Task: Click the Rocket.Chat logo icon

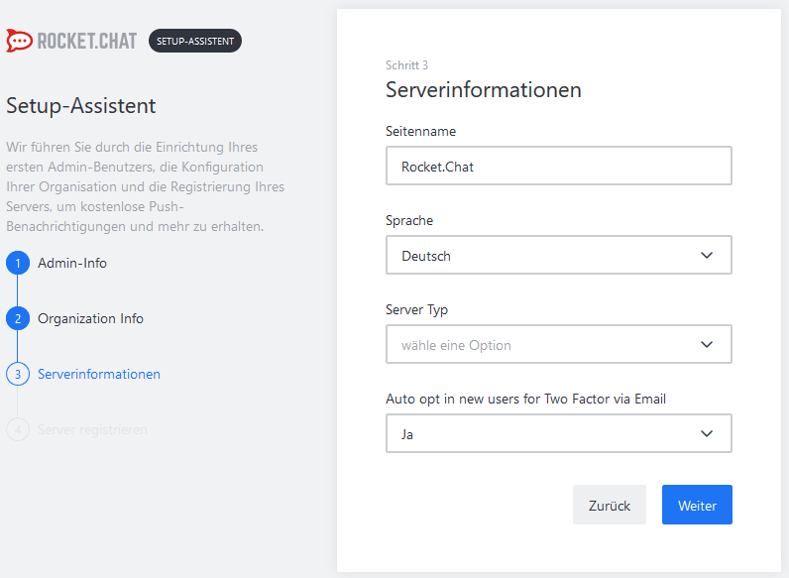Action: tap(20, 41)
